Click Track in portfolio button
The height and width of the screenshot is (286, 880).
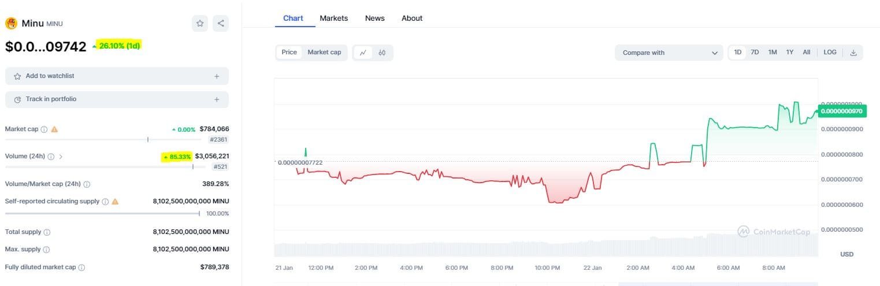tap(117, 99)
